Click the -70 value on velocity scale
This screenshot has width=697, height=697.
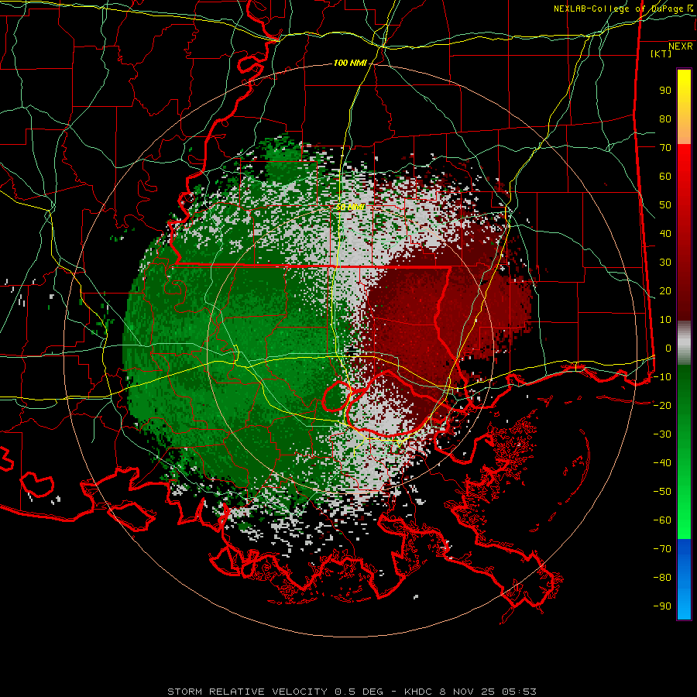pos(662,549)
